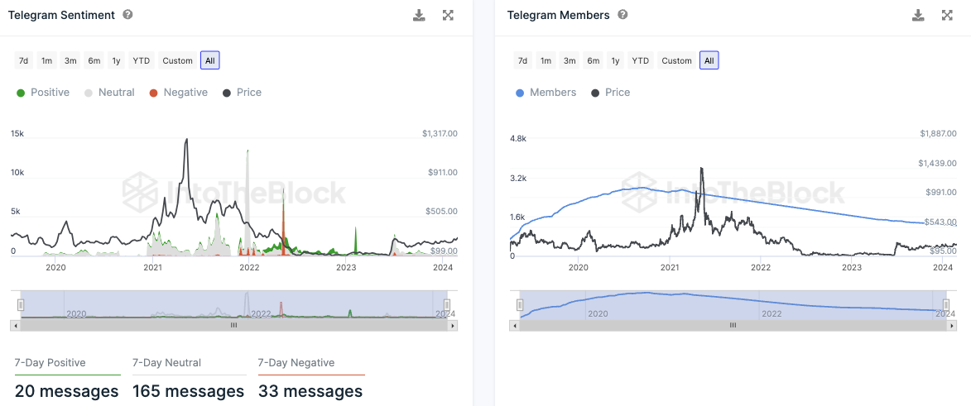Choose Custom date range for Members
971x406 pixels.
pyautogui.click(x=676, y=60)
